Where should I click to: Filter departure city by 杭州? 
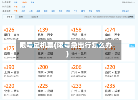click(98, 11)
